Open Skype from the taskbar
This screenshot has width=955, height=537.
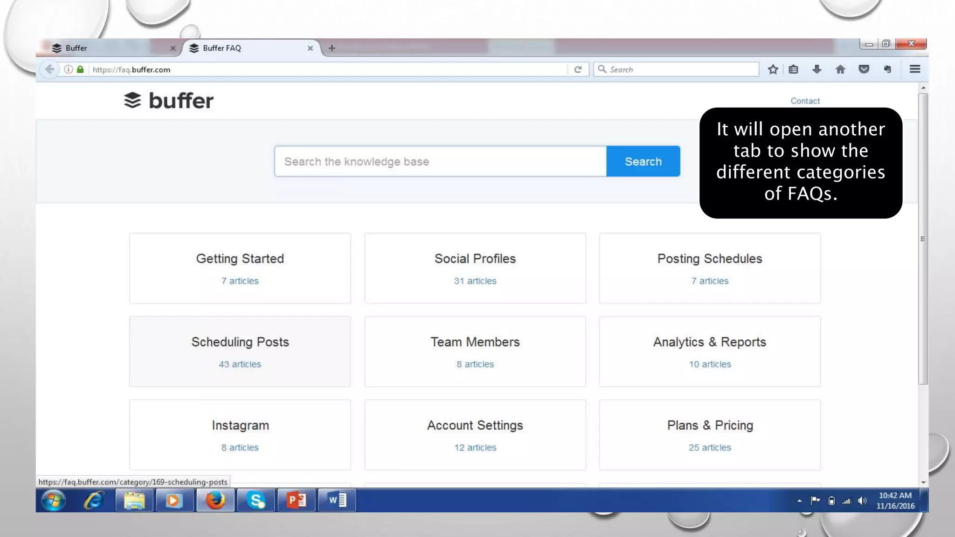pos(256,500)
